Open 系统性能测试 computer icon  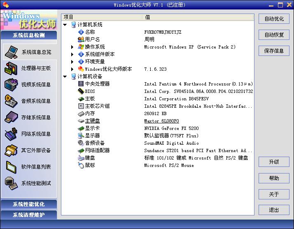pyautogui.click(x=11, y=183)
